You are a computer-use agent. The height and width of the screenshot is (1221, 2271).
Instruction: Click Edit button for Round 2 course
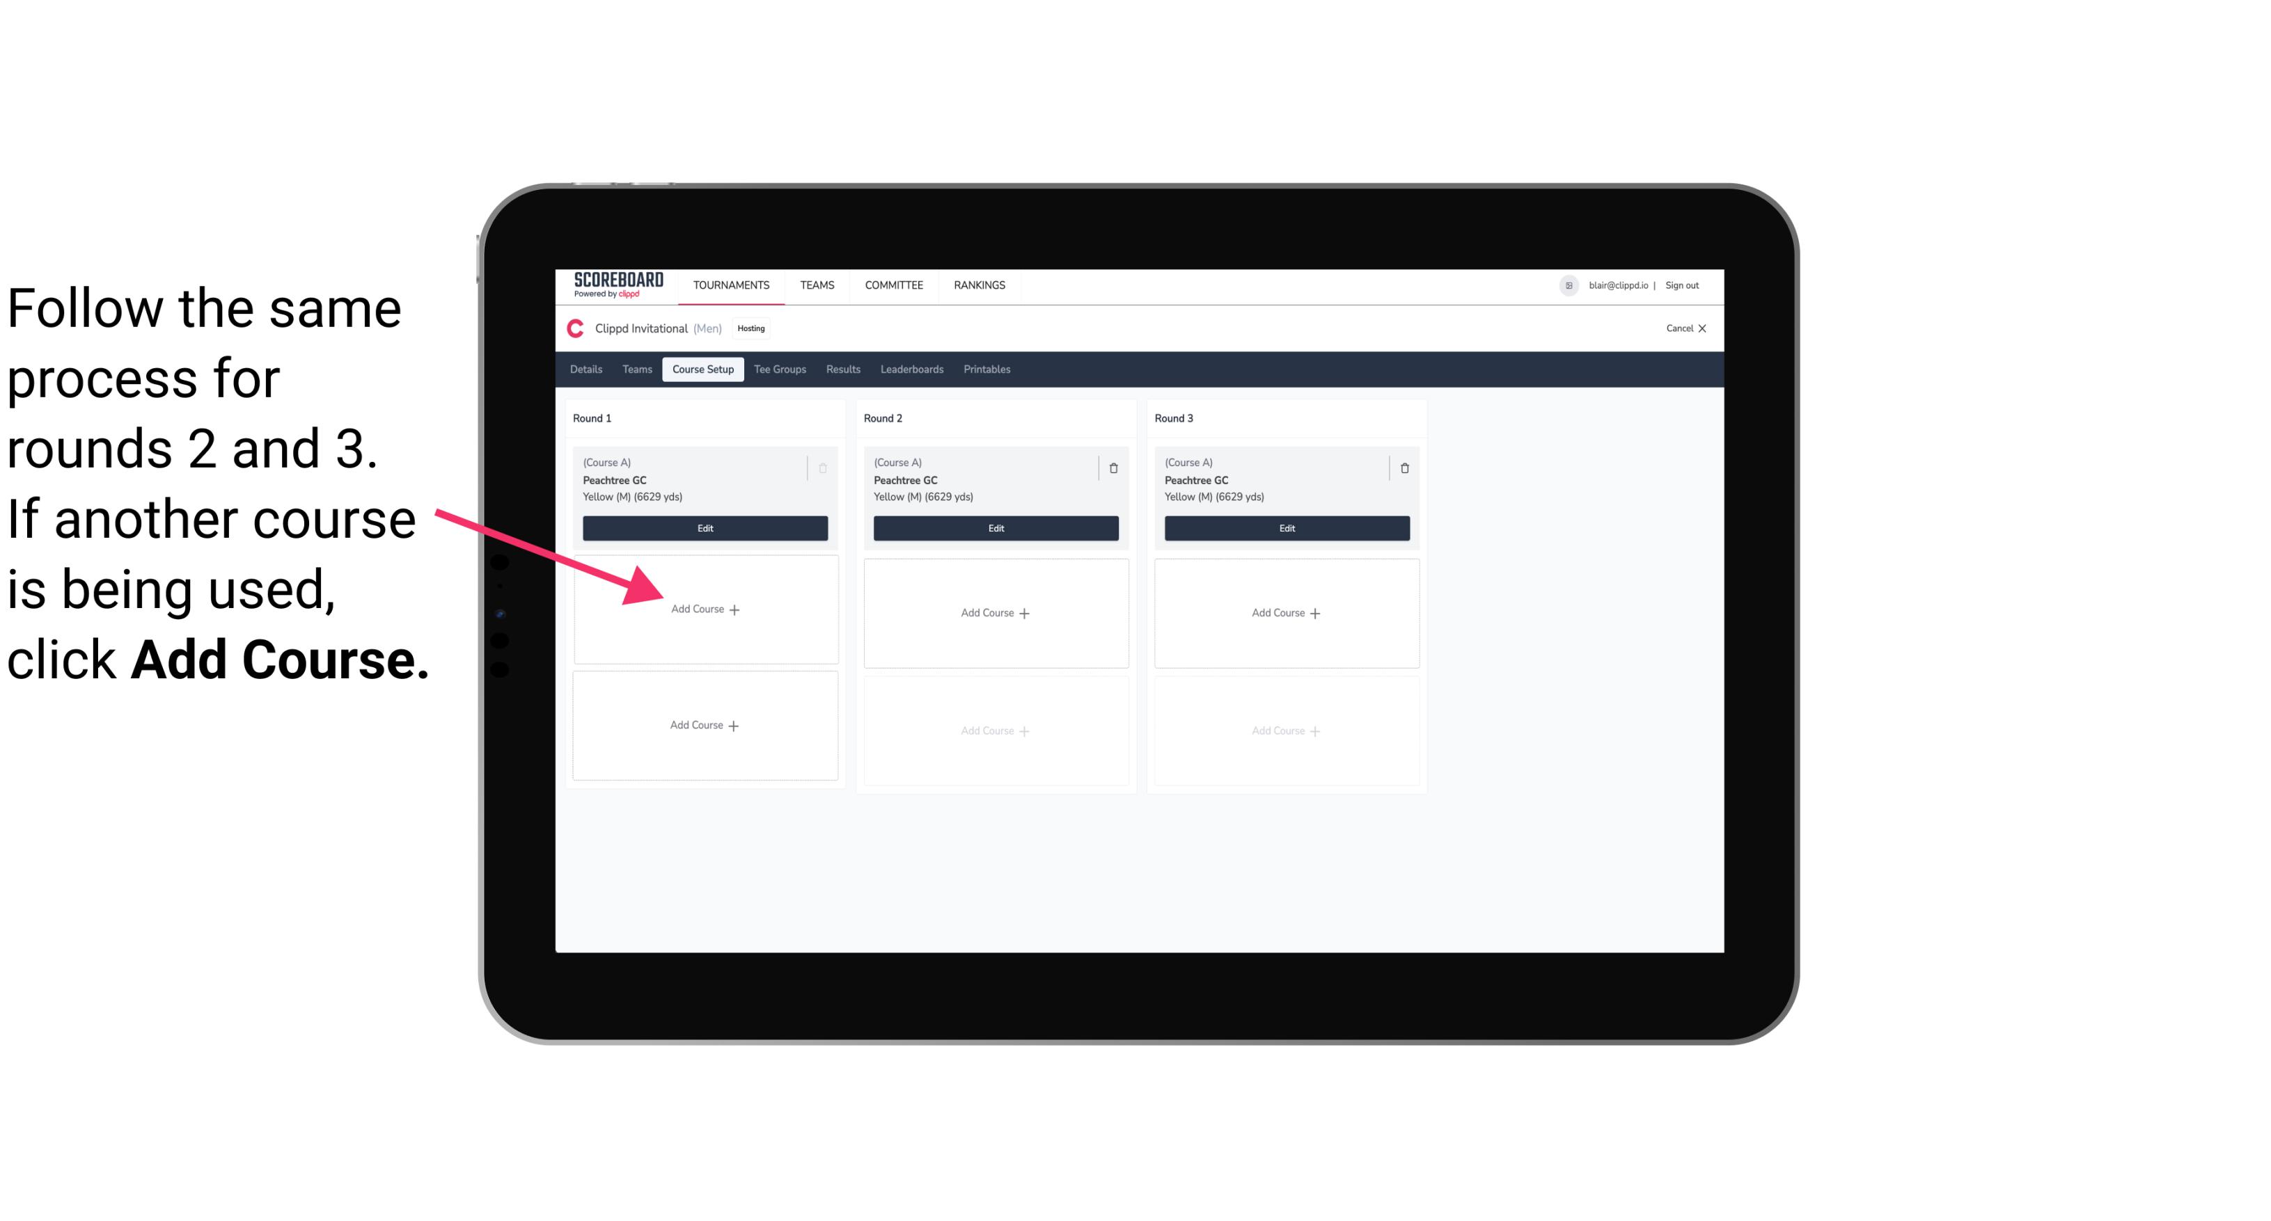pos(993,528)
